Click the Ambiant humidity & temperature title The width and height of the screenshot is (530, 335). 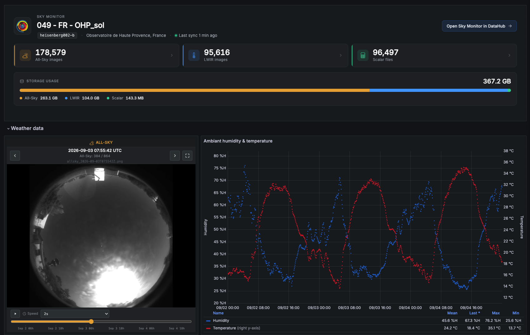238,141
